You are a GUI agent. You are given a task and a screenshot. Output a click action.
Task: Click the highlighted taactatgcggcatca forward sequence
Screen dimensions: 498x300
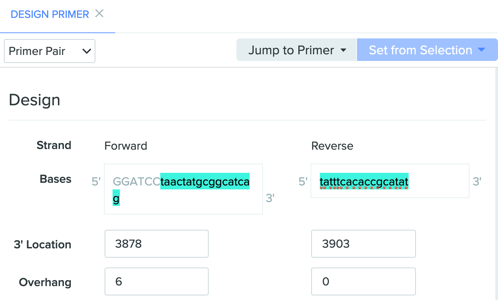[205, 181]
